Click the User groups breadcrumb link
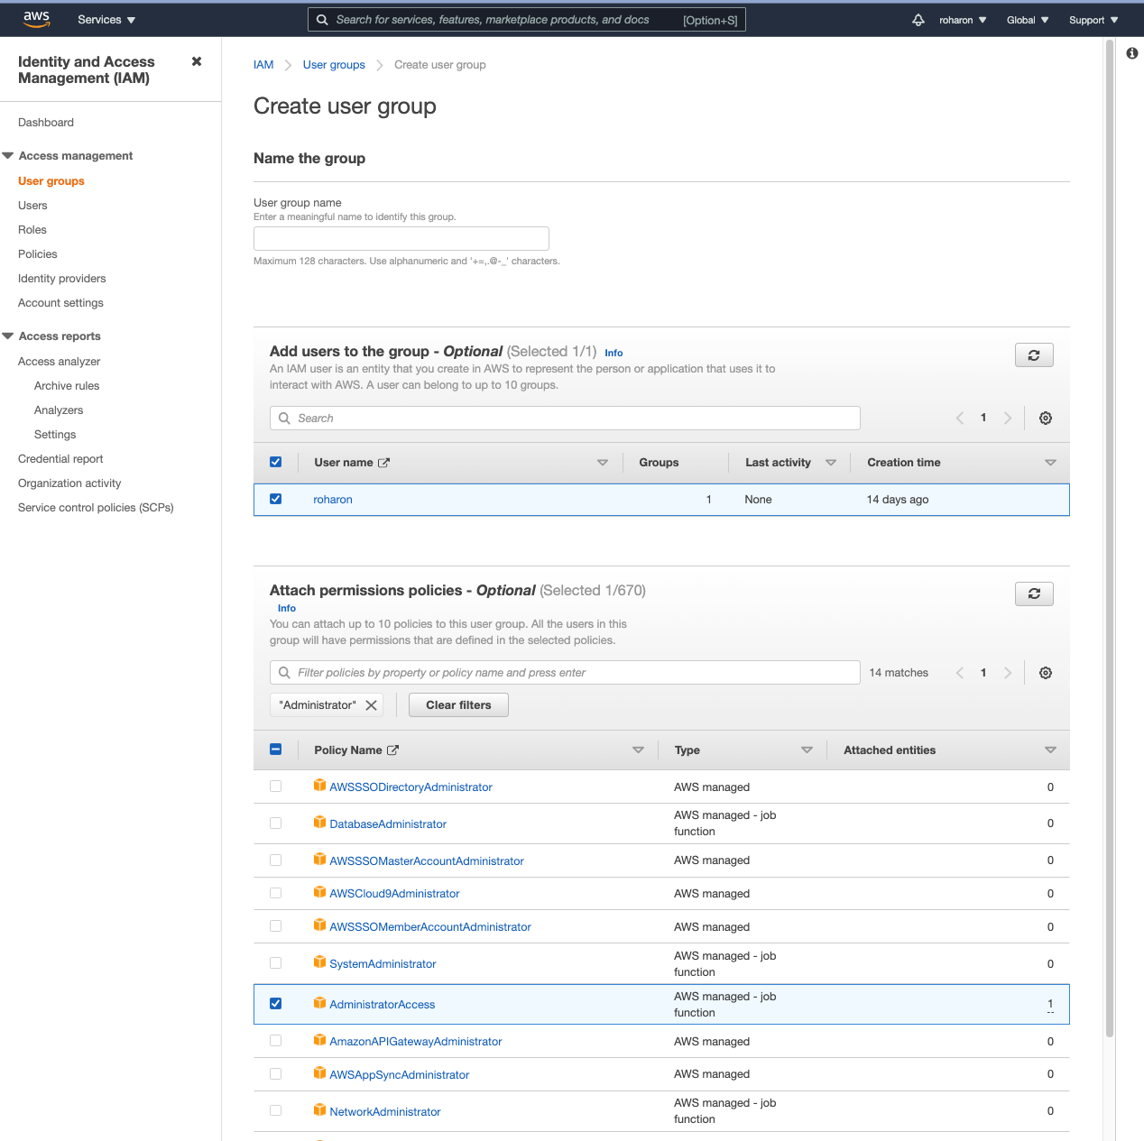The height and width of the screenshot is (1141, 1144). coord(334,65)
